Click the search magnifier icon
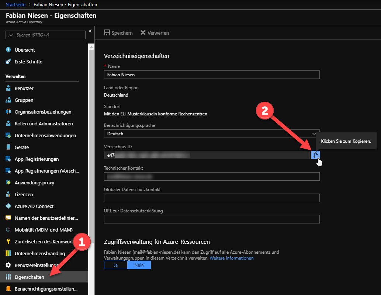The height and width of the screenshot is (295, 381). 10,35
